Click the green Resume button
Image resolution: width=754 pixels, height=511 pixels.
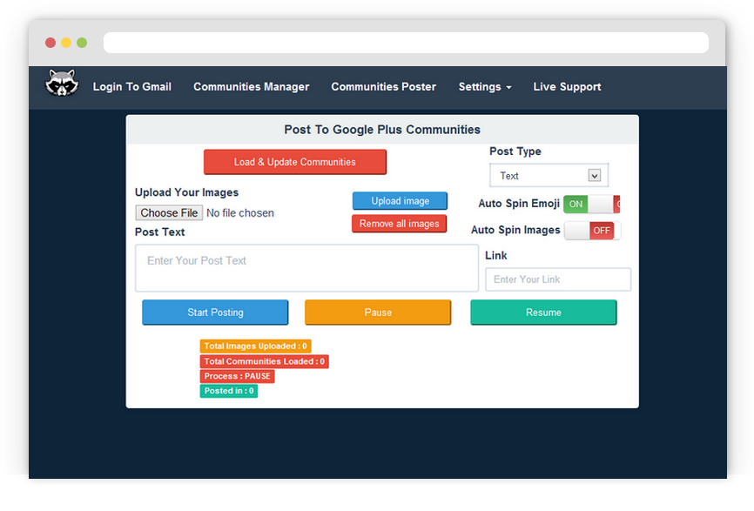click(543, 313)
